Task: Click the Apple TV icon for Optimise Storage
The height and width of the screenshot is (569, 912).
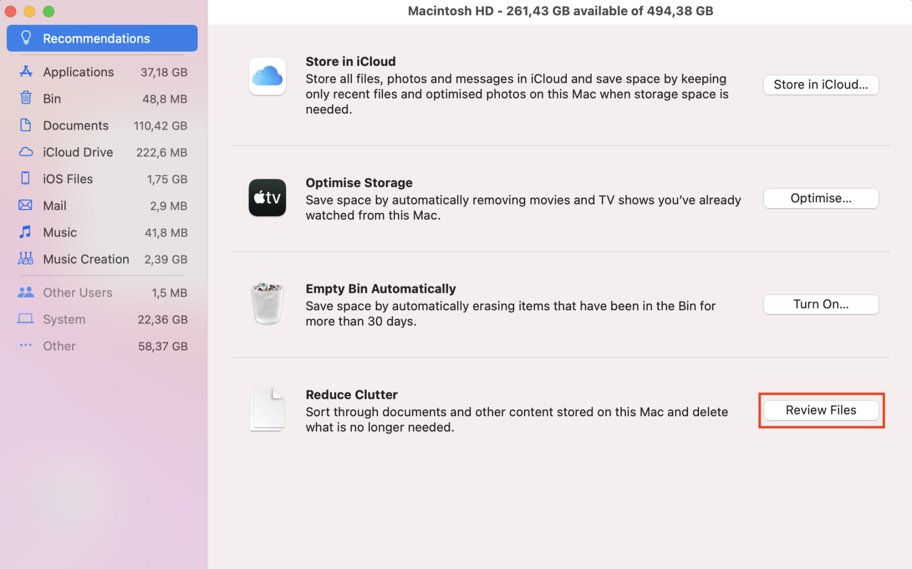Action: (x=267, y=198)
